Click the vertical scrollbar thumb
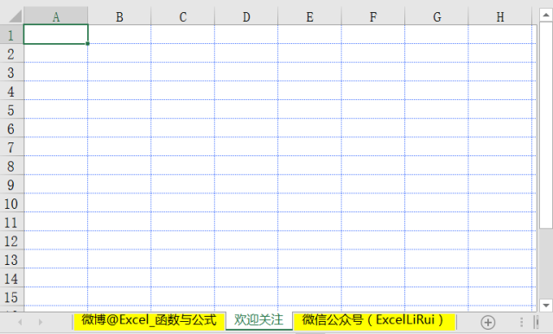The width and height of the screenshot is (553, 334). tap(546, 125)
